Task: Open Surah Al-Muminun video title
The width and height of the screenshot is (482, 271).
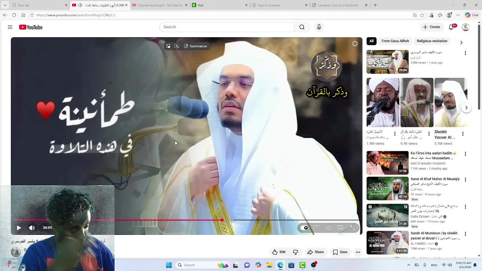Action: click(x=435, y=236)
